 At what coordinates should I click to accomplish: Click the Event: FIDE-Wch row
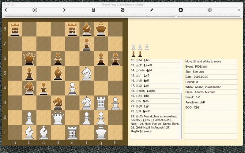pos(211,67)
